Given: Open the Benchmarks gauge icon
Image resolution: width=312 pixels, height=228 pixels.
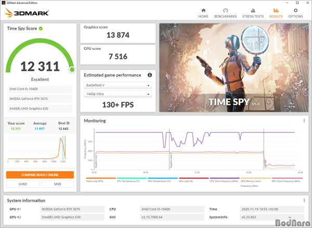Looking at the screenshot, I should 225,10.
